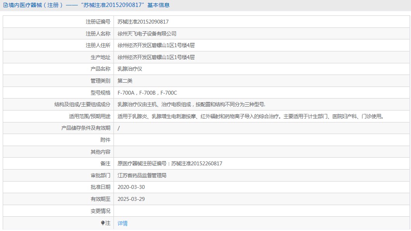Select model text F-700A，F-700B，F-700C
The image size is (411, 231).
tap(147, 93)
